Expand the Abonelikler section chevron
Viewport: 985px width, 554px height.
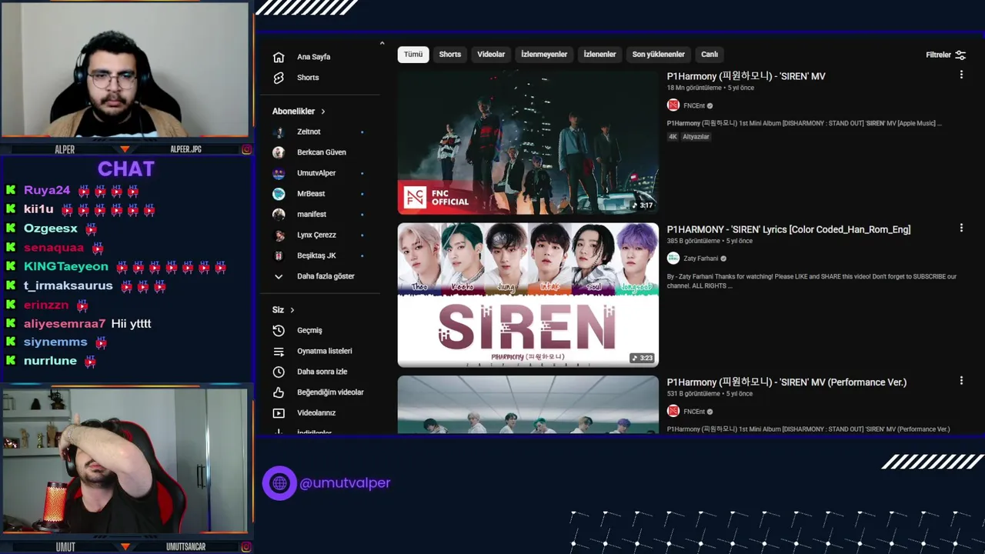coord(322,112)
